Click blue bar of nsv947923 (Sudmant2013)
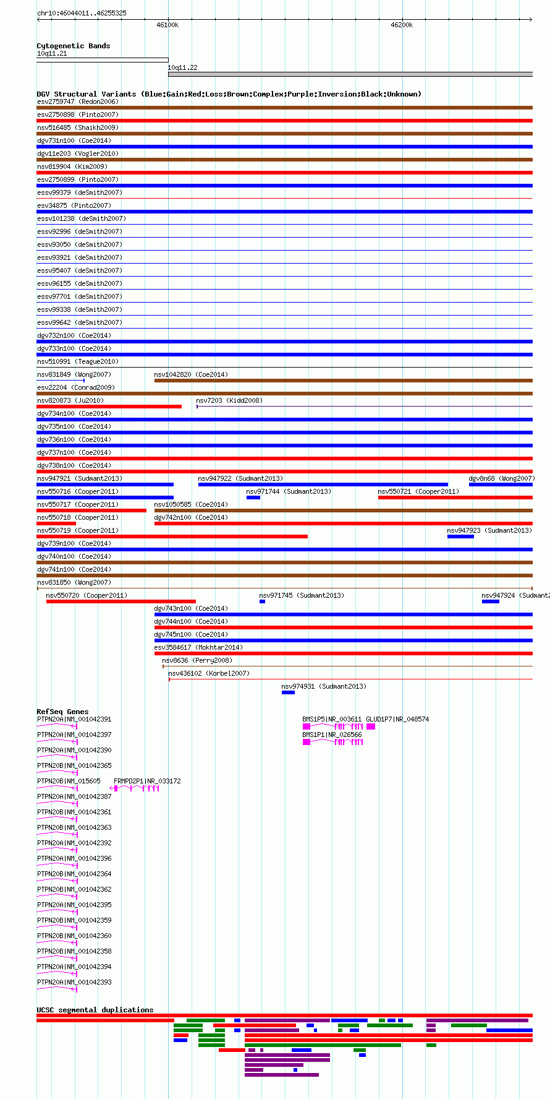This screenshot has height=1099, width=550. pyautogui.click(x=460, y=537)
